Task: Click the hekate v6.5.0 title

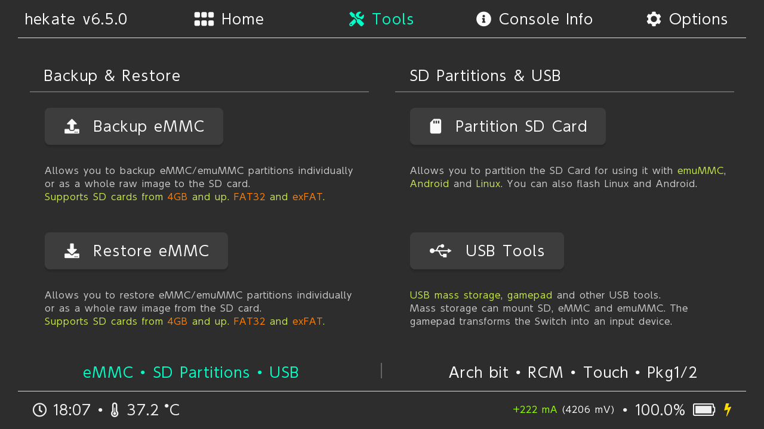Action: click(76, 19)
